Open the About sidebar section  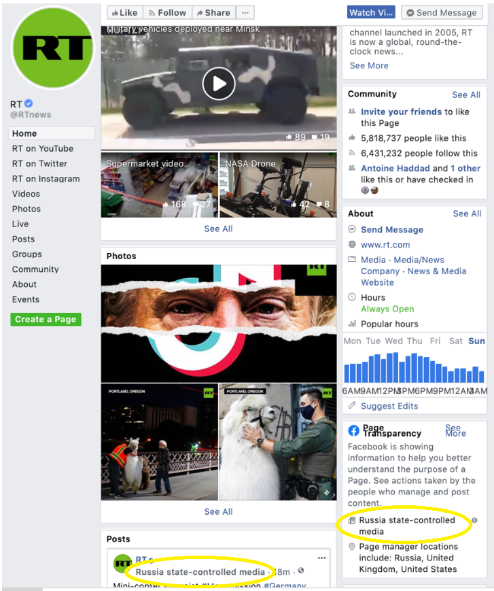(24, 284)
